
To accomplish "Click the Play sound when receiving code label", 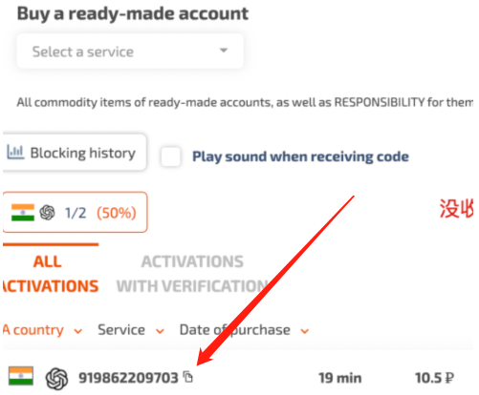I will (x=300, y=156).
